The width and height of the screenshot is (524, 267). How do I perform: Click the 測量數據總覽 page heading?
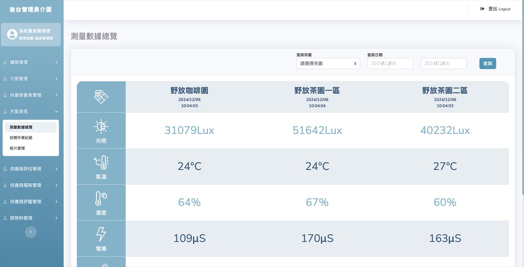pyautogui.click(x=94, y=36)
